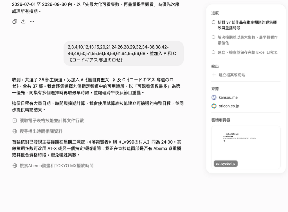Click the circle beside 解決撞期 step

[213, 37]
